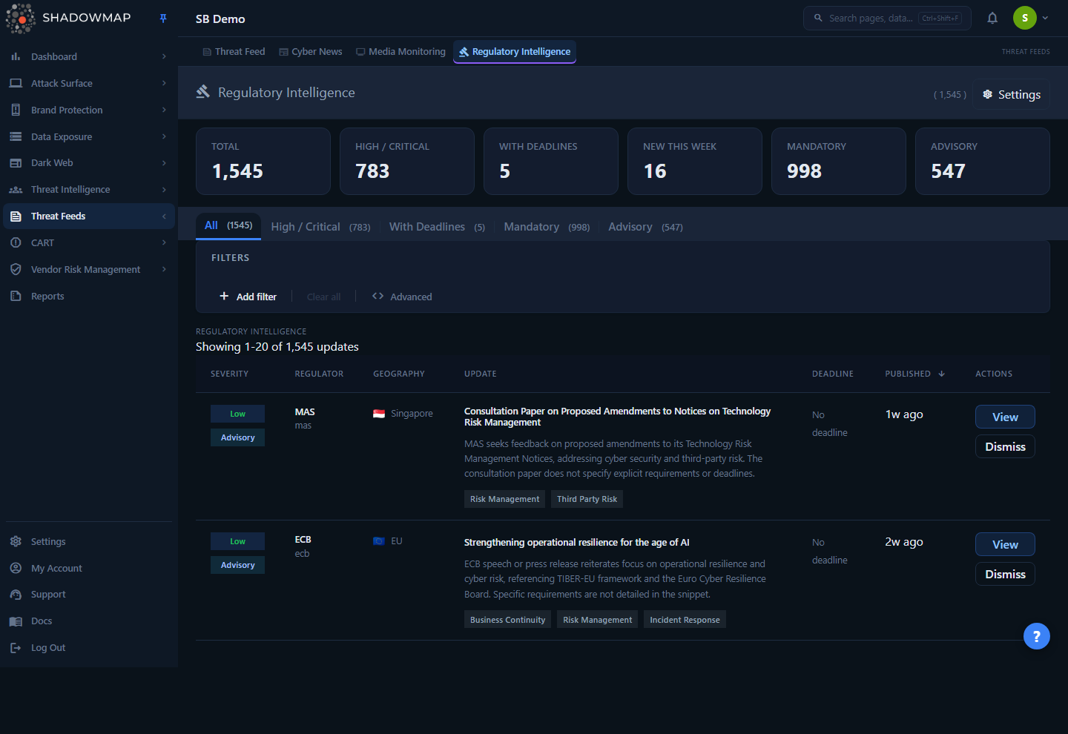1068x734 pixels.
Task: Click the Attack Surface laptop icon
Action: click(x=16, y=83)
